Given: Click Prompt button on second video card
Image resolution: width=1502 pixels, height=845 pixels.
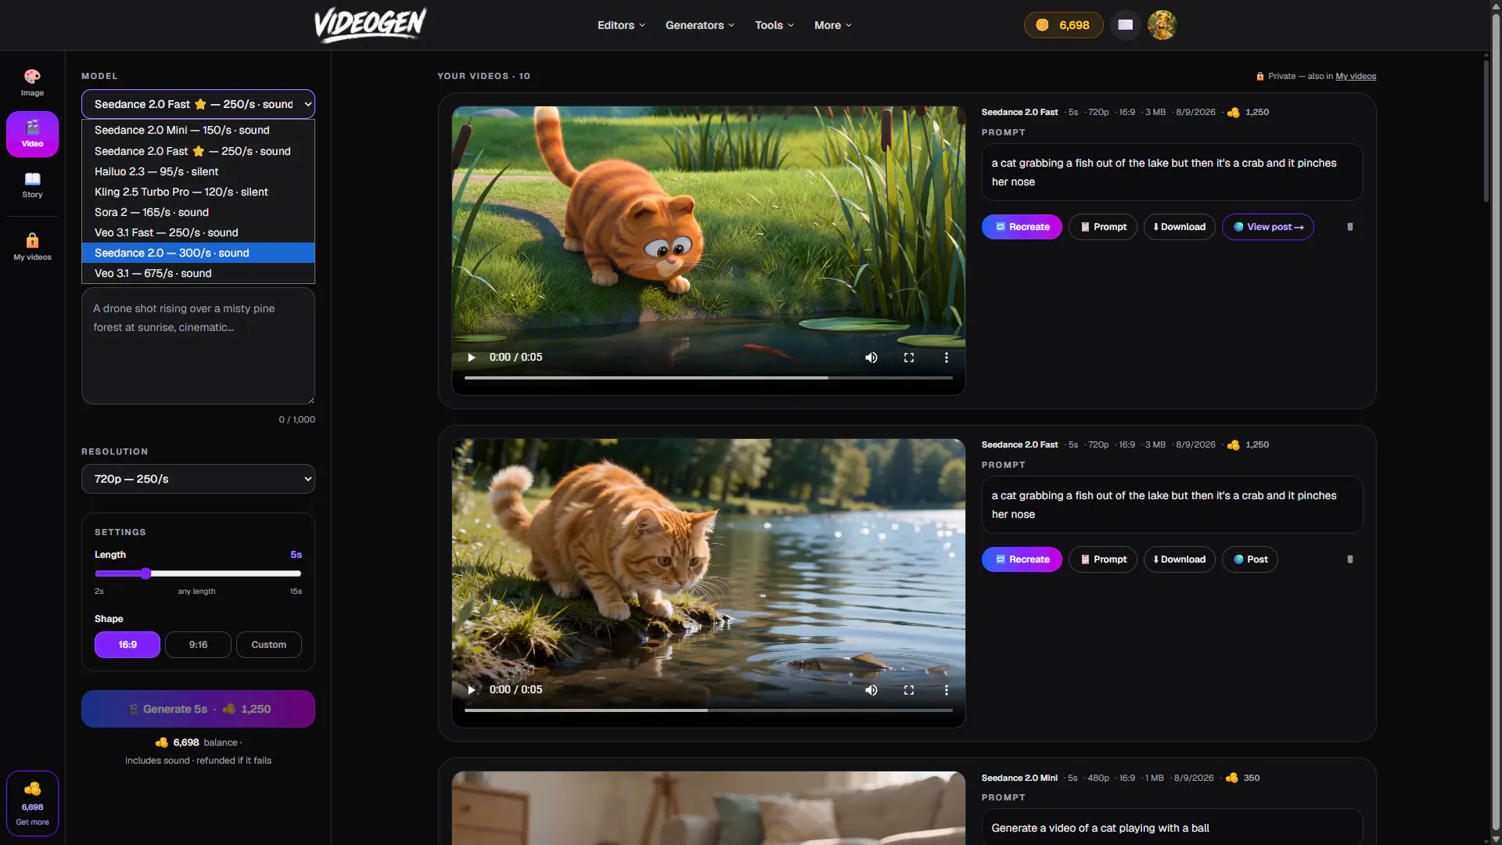Looking at the screenshot, I should coord(1103,559).
